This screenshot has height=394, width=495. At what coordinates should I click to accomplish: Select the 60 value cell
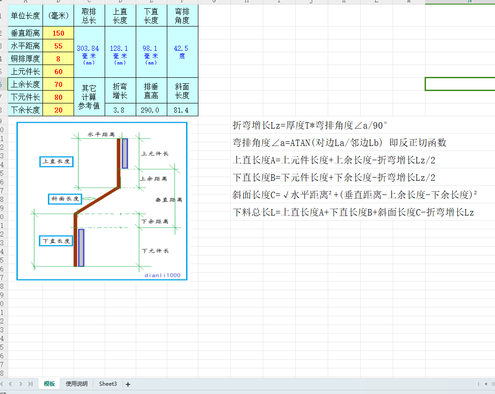point(59,71)
